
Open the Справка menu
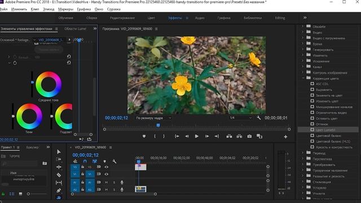pyautogui.click(x=113, y=9)
